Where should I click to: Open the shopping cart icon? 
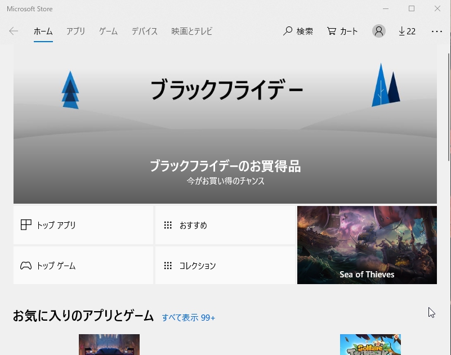[x=331, y=31]
